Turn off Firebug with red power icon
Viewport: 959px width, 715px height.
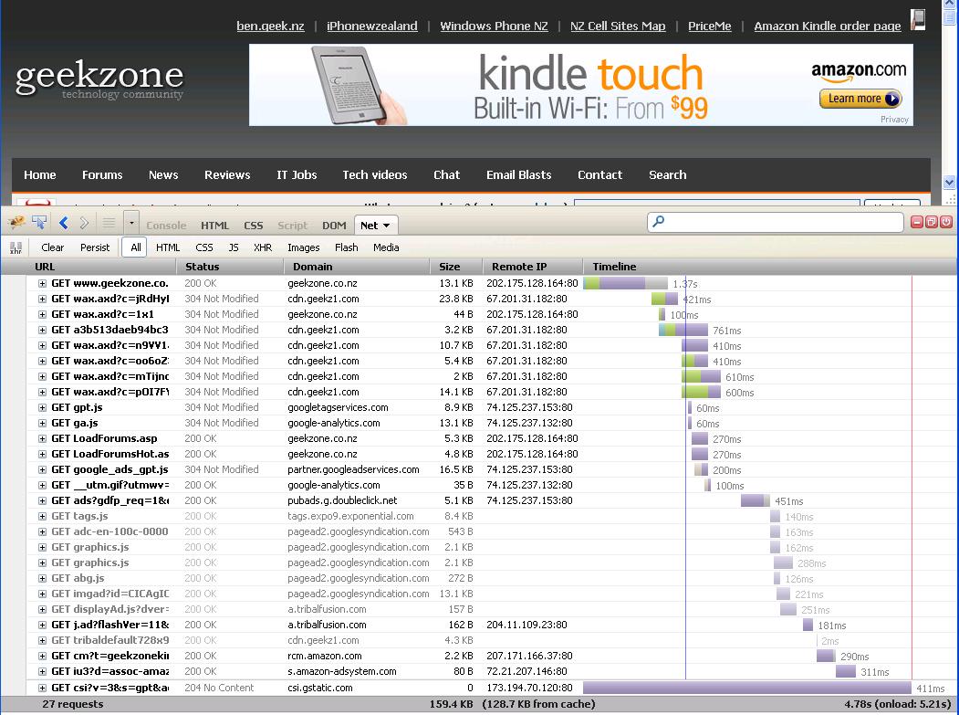click(x=945, y=222)
